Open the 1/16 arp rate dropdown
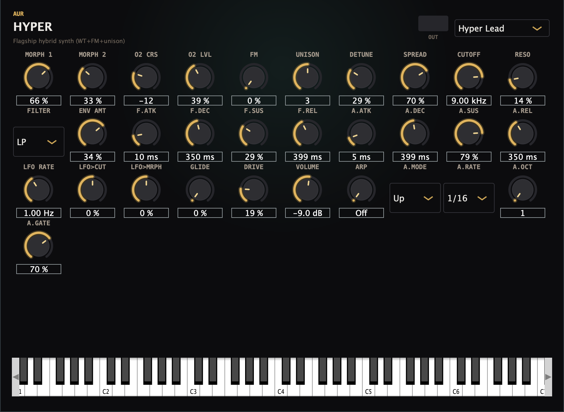 (x=469, y=198)
